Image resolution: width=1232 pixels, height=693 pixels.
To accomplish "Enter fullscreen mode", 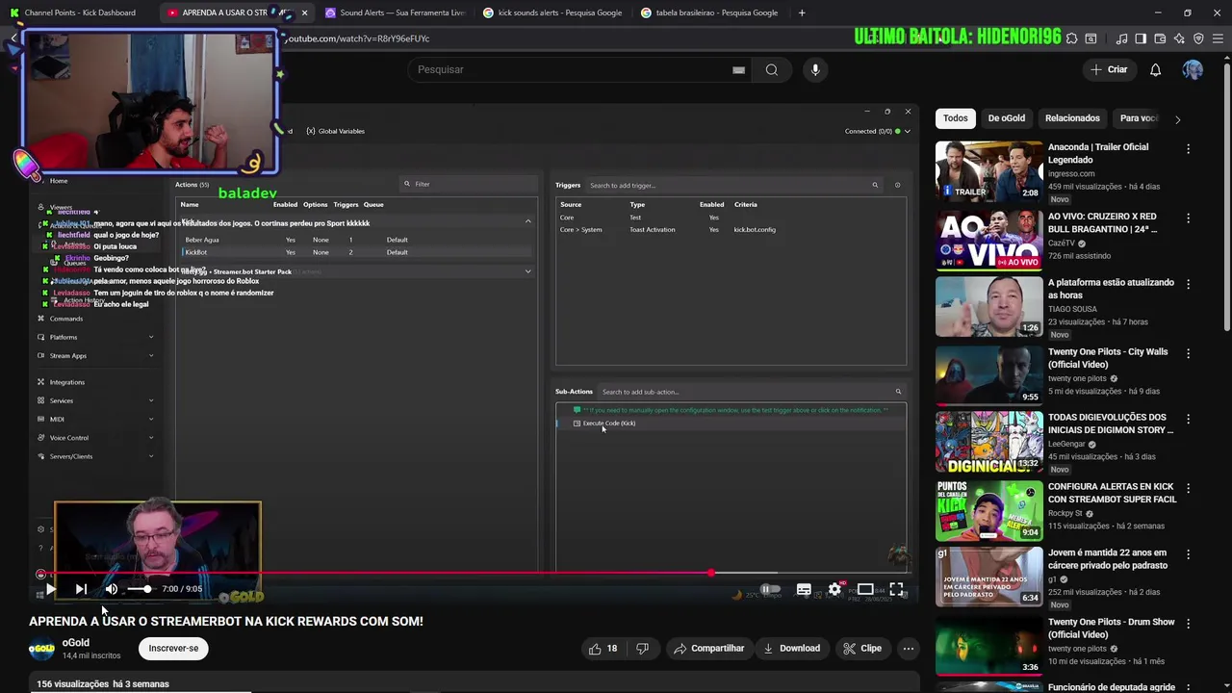I will click(896, 589).
